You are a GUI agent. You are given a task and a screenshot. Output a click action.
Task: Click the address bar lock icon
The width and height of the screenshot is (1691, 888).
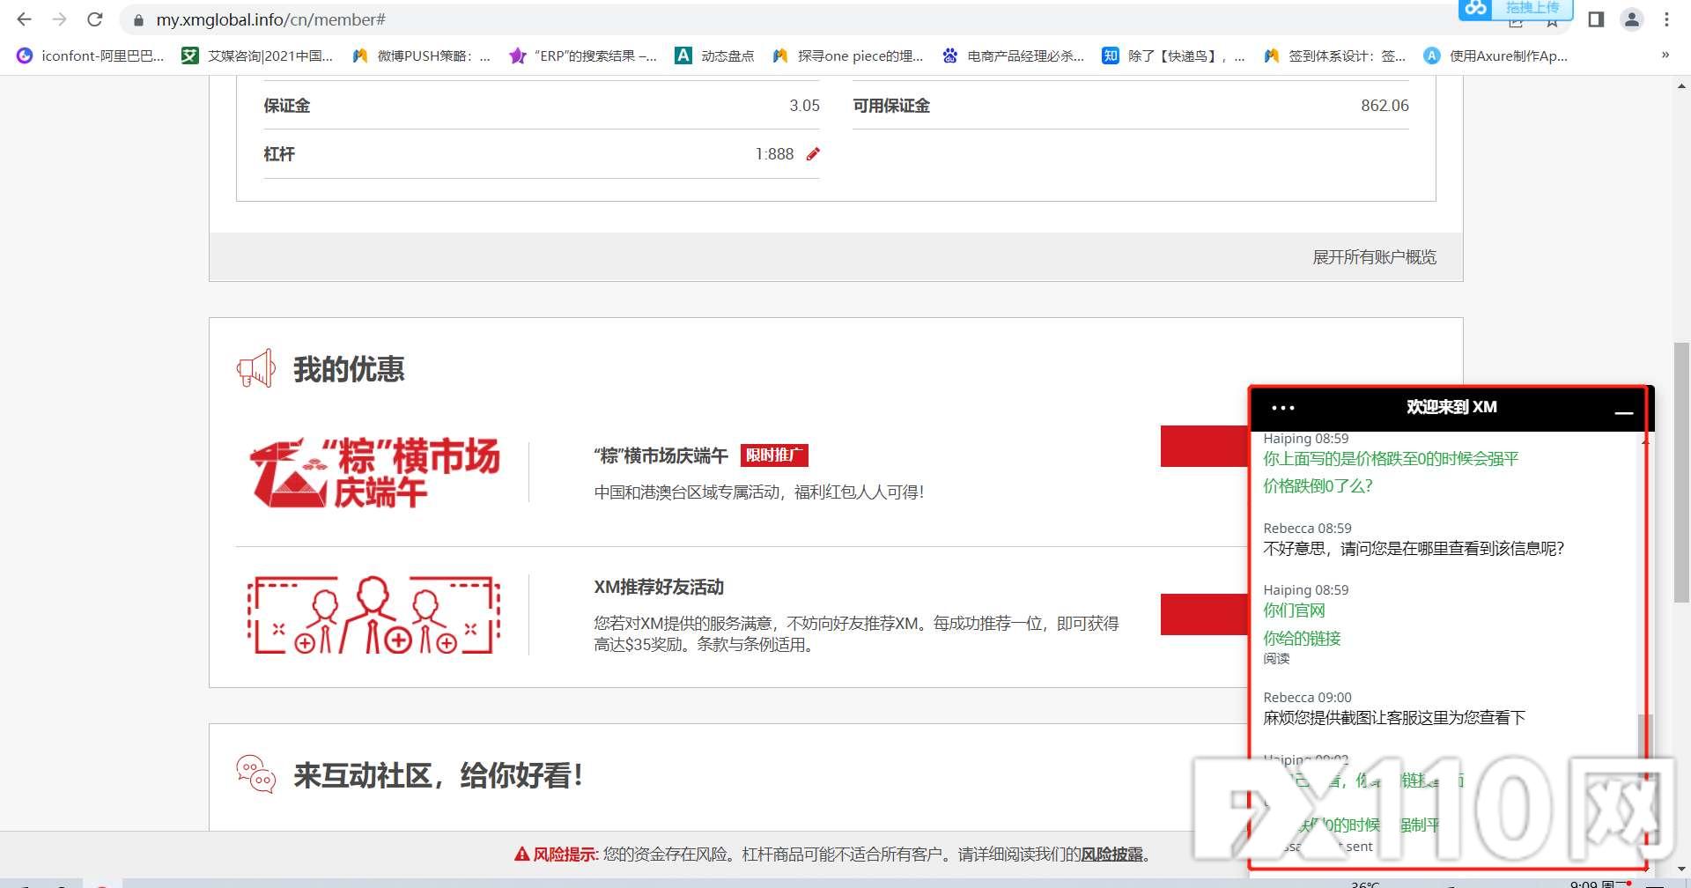(x=138, y=19)
